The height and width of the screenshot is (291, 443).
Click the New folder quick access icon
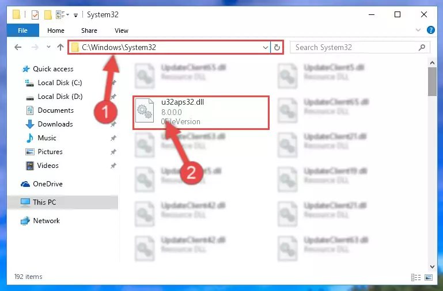tap(48, 14)
